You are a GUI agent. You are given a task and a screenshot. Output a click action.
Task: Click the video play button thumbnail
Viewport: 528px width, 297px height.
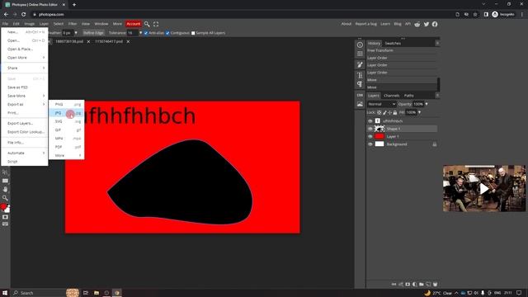(484, 189)
